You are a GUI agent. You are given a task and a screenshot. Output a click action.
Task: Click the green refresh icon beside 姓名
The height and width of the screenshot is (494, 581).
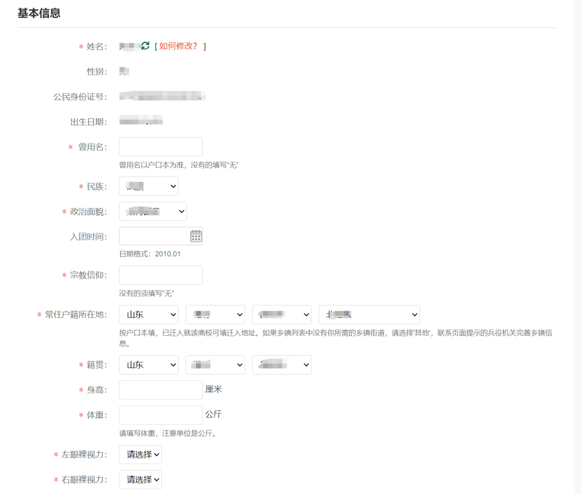tap(145, 46)
